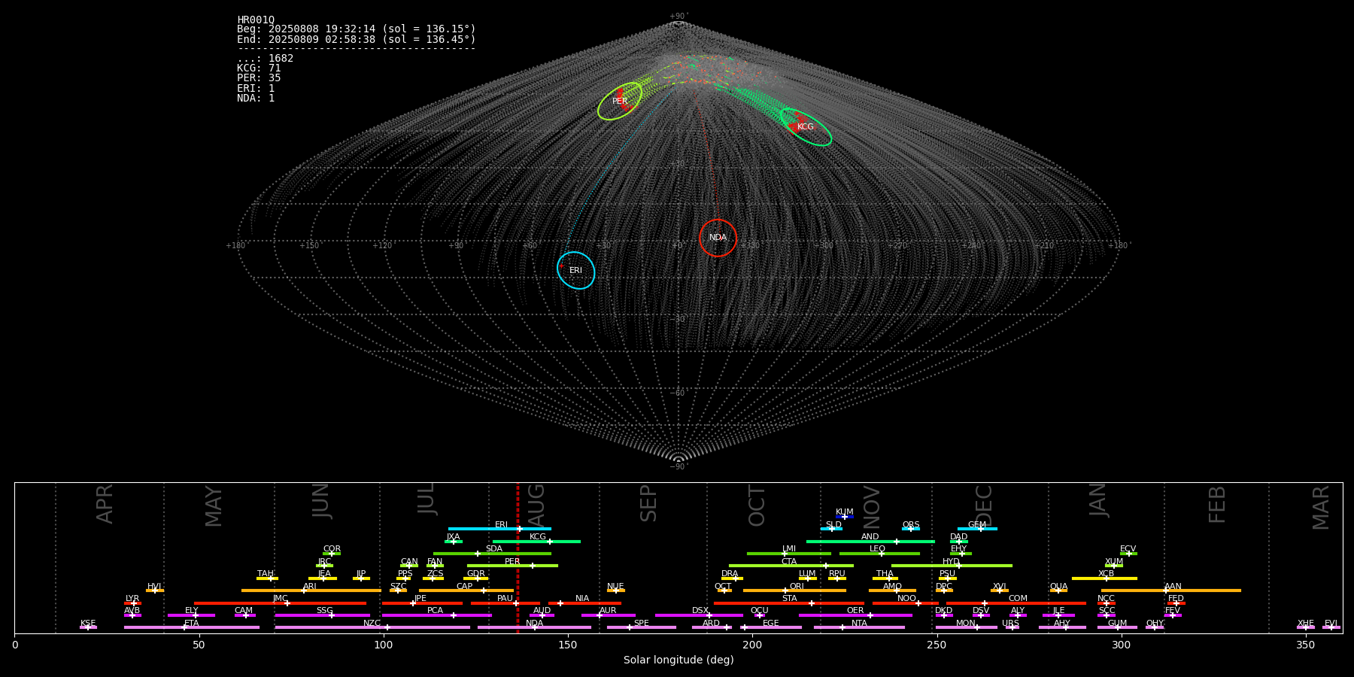The height and width of the screenshot is (677, 1354).
Task: Click the +90° label at map top
Action: coord(679,16)
